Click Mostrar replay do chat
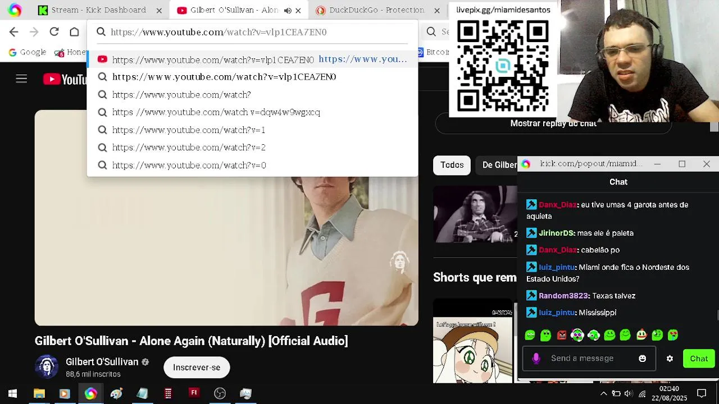The height and width of the screenshot is (404, 719). point(553,123)
